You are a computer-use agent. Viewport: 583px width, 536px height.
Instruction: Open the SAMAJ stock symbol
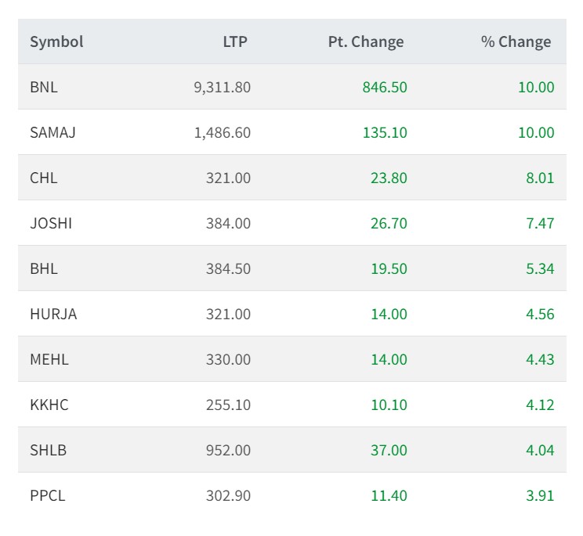pyautogui.click(x=53, y=132)
